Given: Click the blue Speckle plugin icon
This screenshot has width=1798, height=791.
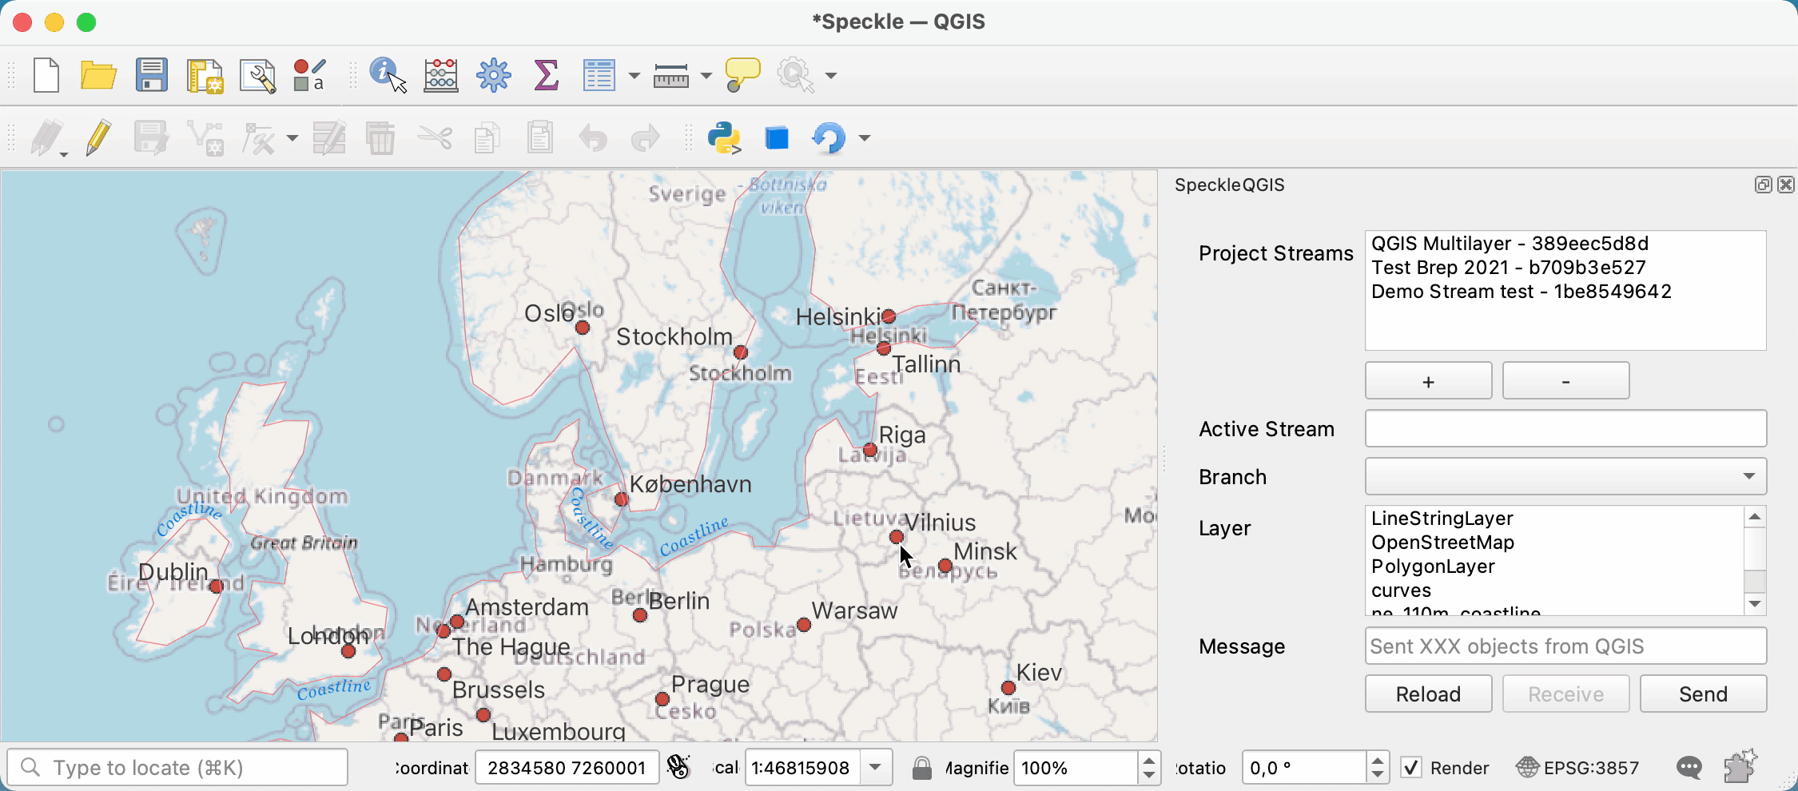Looking at the screenshot, I should [x=777, y=138].
